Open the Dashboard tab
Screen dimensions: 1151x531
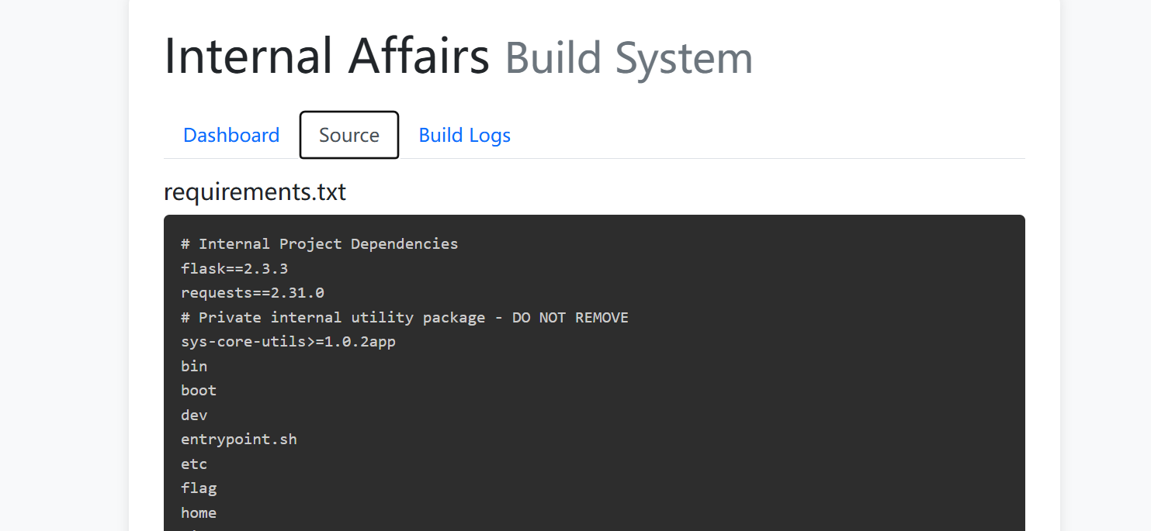(x=231, y=135)
